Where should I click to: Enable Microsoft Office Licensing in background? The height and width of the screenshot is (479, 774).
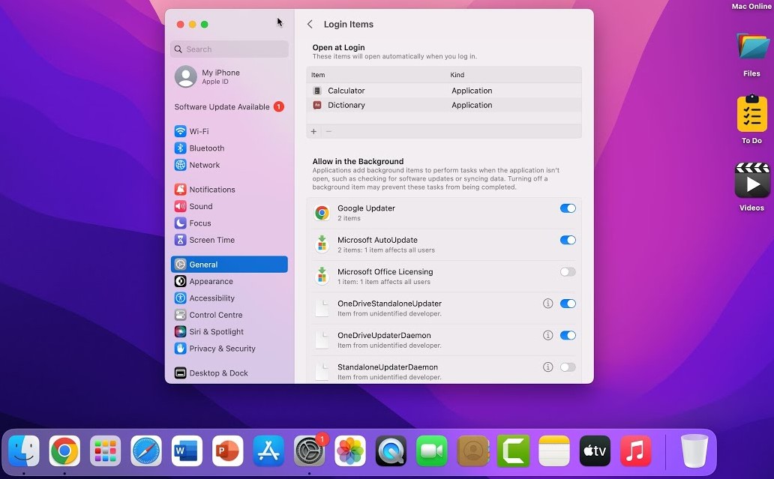[x=568, y=271]
